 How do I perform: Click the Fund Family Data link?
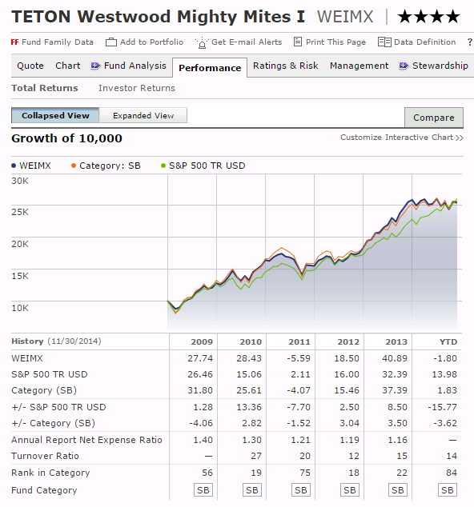click(x=58, y=42)
